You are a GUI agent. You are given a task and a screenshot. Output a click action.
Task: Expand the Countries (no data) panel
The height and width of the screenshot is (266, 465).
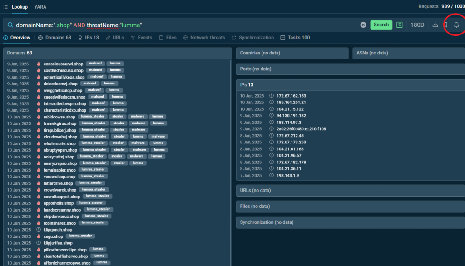pos(292,53)
